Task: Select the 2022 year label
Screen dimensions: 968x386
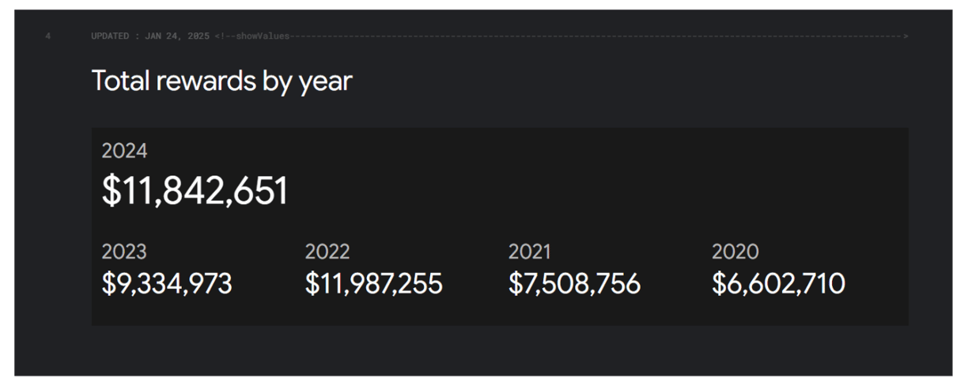Action: click(327, 252)
